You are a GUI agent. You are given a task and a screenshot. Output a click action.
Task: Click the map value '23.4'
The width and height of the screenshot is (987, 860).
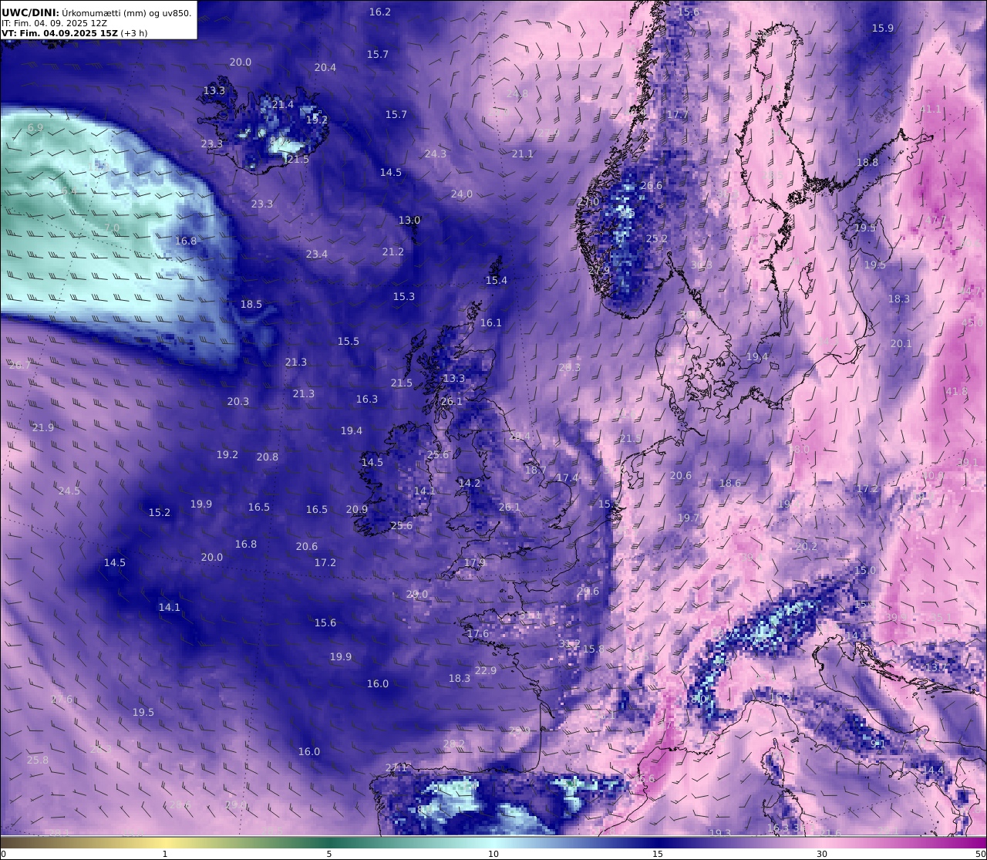[317, 254]
